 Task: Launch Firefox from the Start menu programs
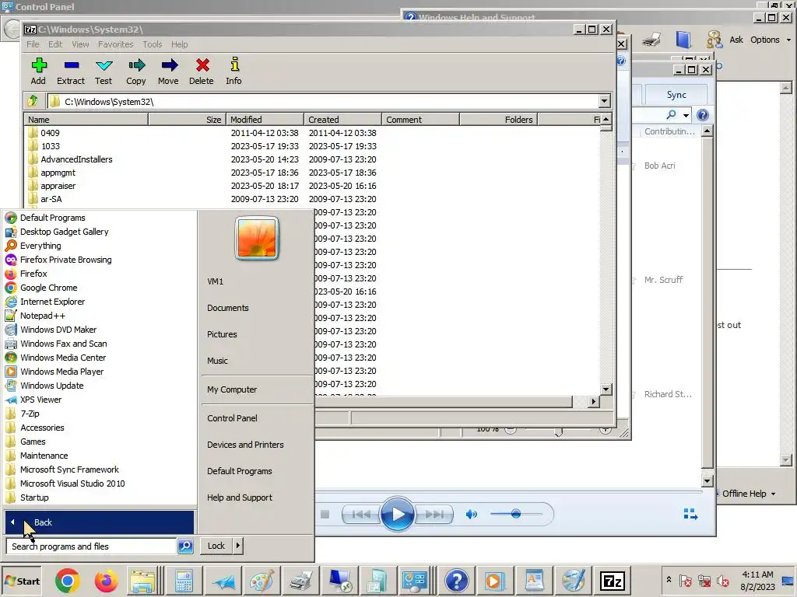click(33, 274)
